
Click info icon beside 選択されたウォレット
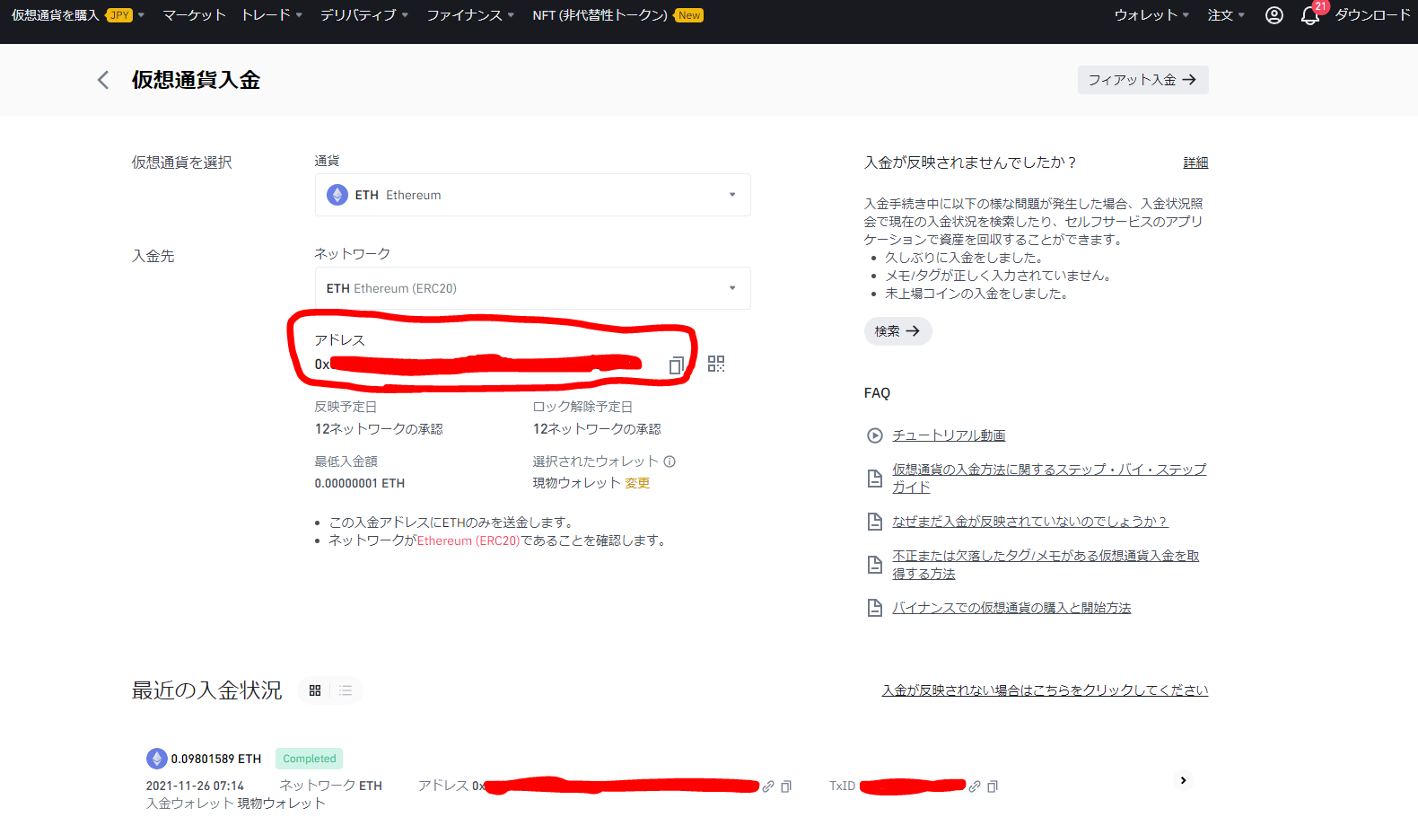click(670, 461)
